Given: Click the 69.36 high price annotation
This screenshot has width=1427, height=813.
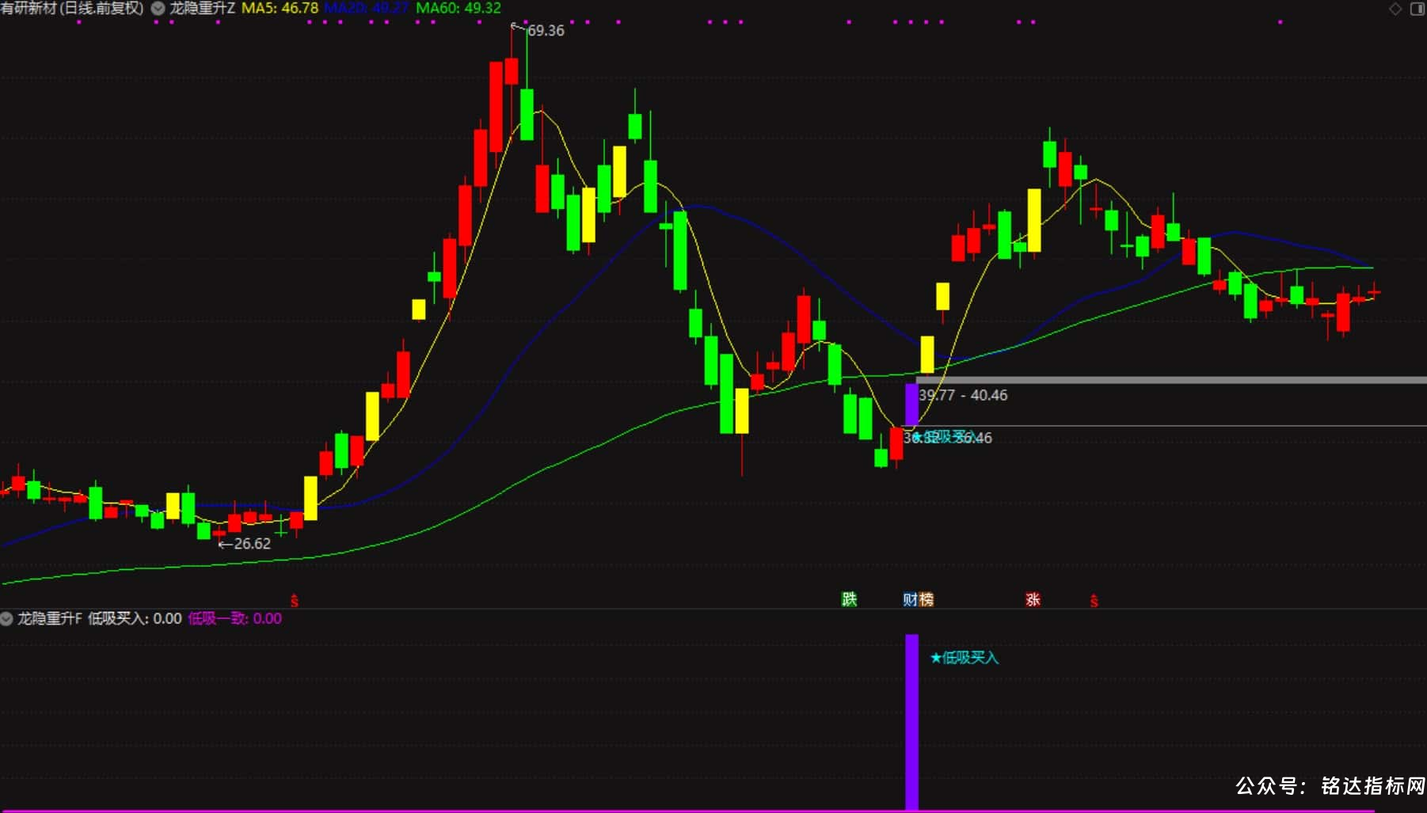Looking at the screenshot, I should (546, 31).
